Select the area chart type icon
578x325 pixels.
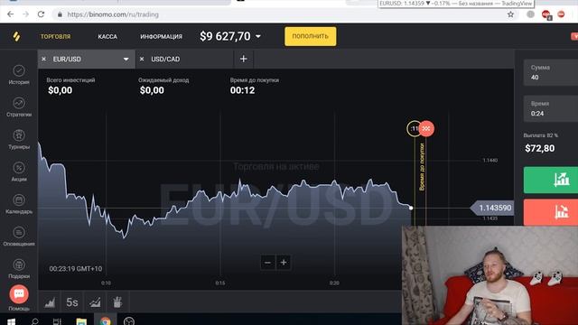pos(50,302)
